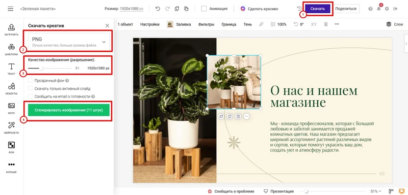Screen dimensions: 408x195
Task: Open the Нейросети AI tools panel
Action: pos(11,128)
